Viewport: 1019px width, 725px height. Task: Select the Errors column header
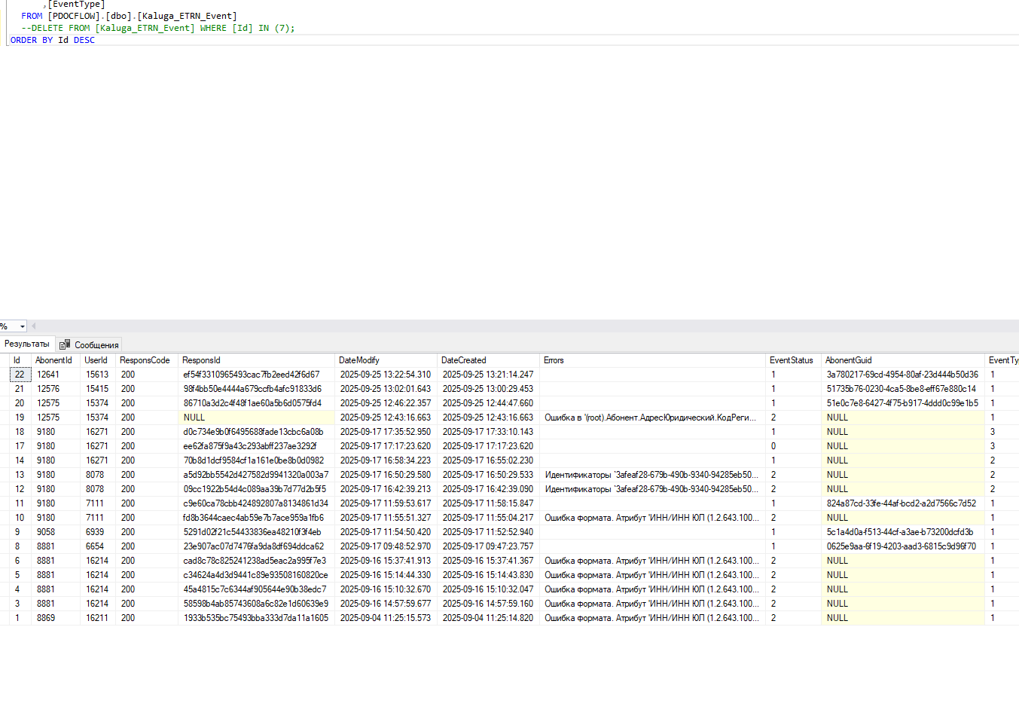pos(652,360)
